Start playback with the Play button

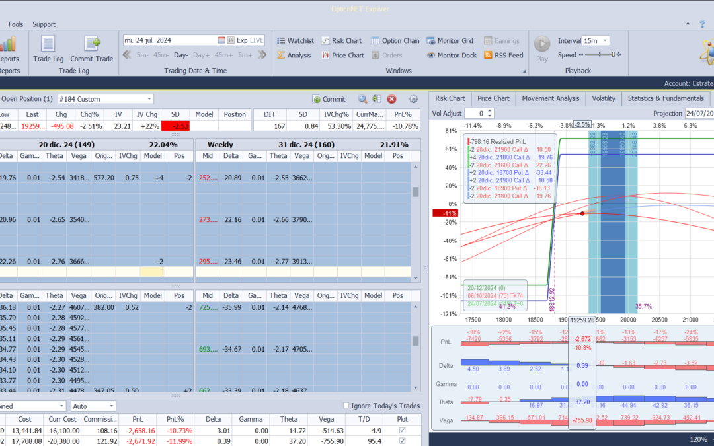tap(542, 48)
